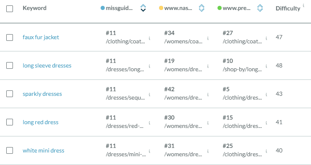
Task: Click the green dot by www.pre...
Action: (x=219, y=8)
